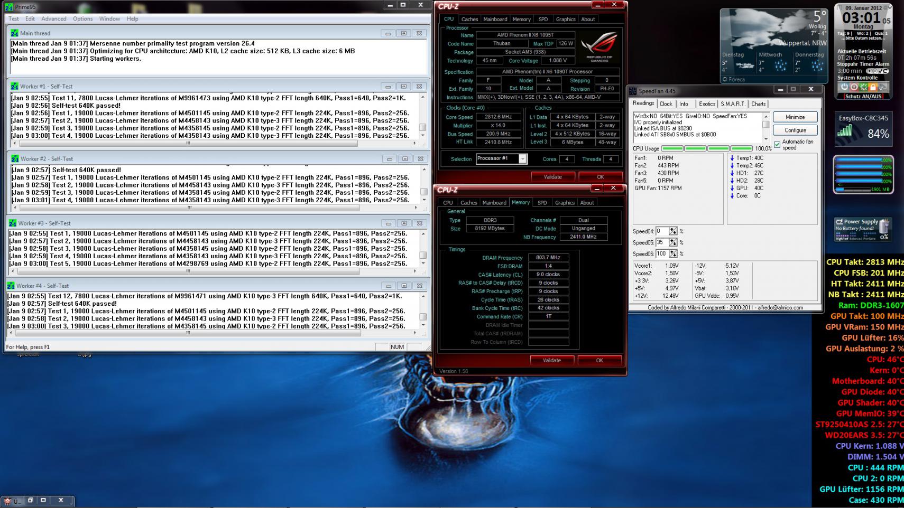The width and height of the screenshot is (904, 508).
Task: Select HighPerf power plan in Power Supply gadget
Action: tap(841, 239)
